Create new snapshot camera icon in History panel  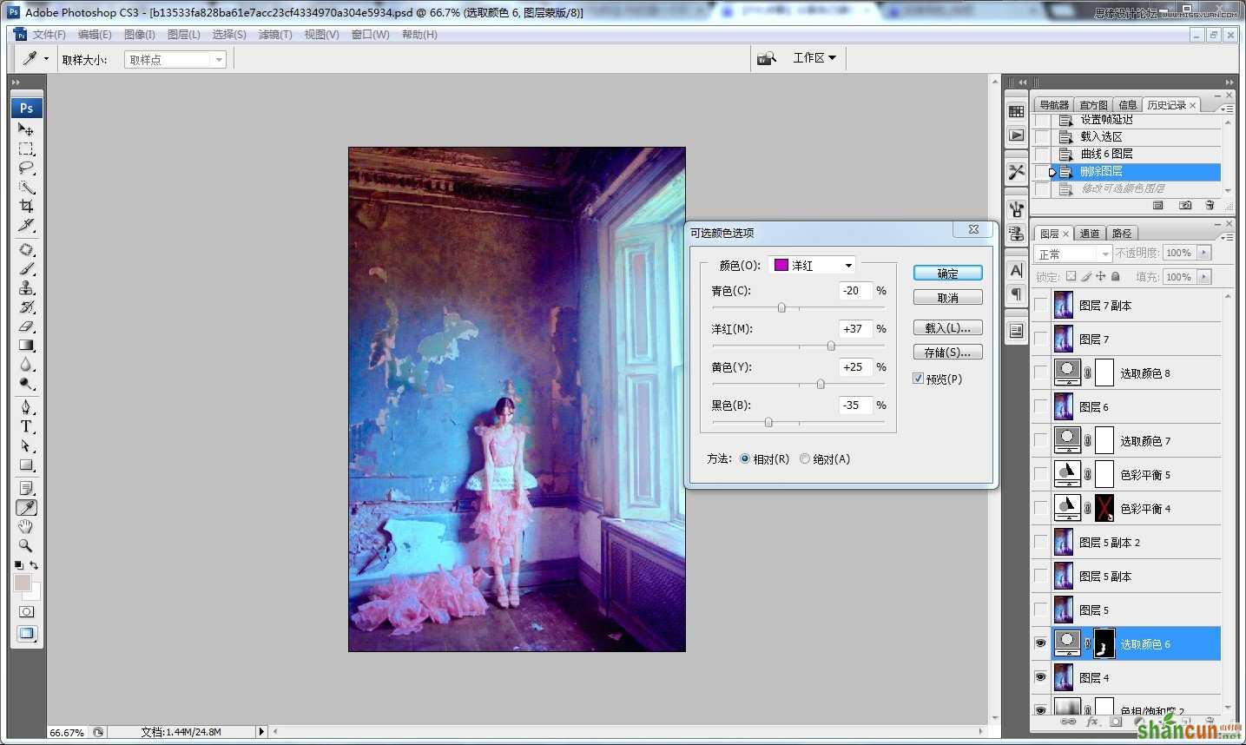1185,206
